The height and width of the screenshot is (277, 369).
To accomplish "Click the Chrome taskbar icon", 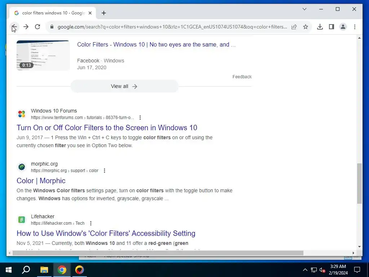I will pos(62,270).
